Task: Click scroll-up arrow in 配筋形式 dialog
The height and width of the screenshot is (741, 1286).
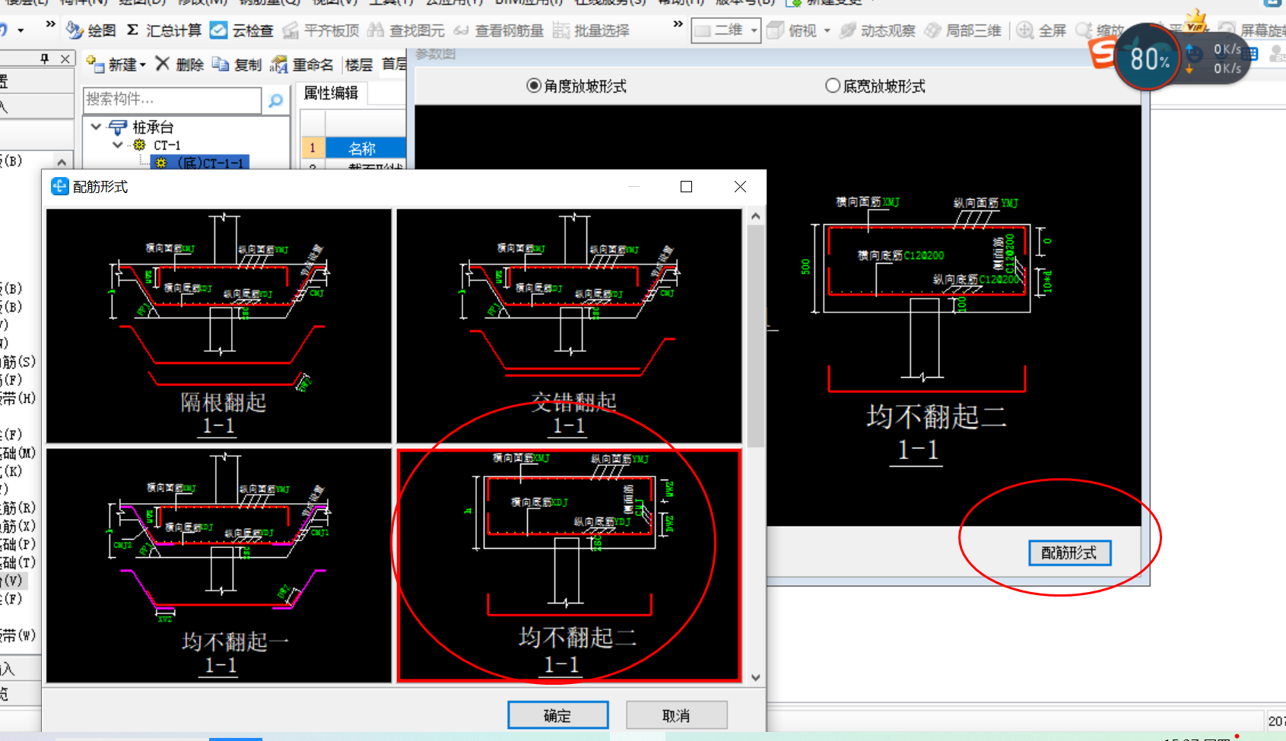Action: click(755, 217)
